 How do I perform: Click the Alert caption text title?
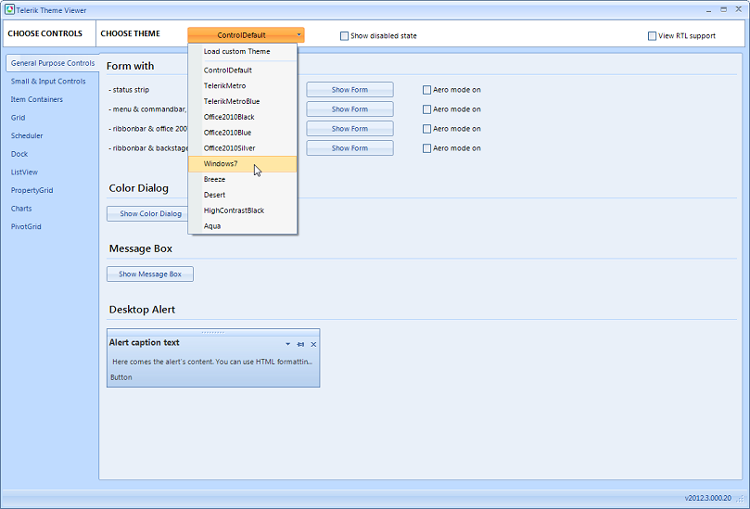pos(144,342)
